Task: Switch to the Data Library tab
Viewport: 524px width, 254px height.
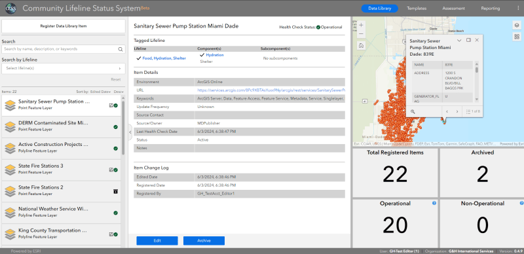Action: [x=380, y=9]
